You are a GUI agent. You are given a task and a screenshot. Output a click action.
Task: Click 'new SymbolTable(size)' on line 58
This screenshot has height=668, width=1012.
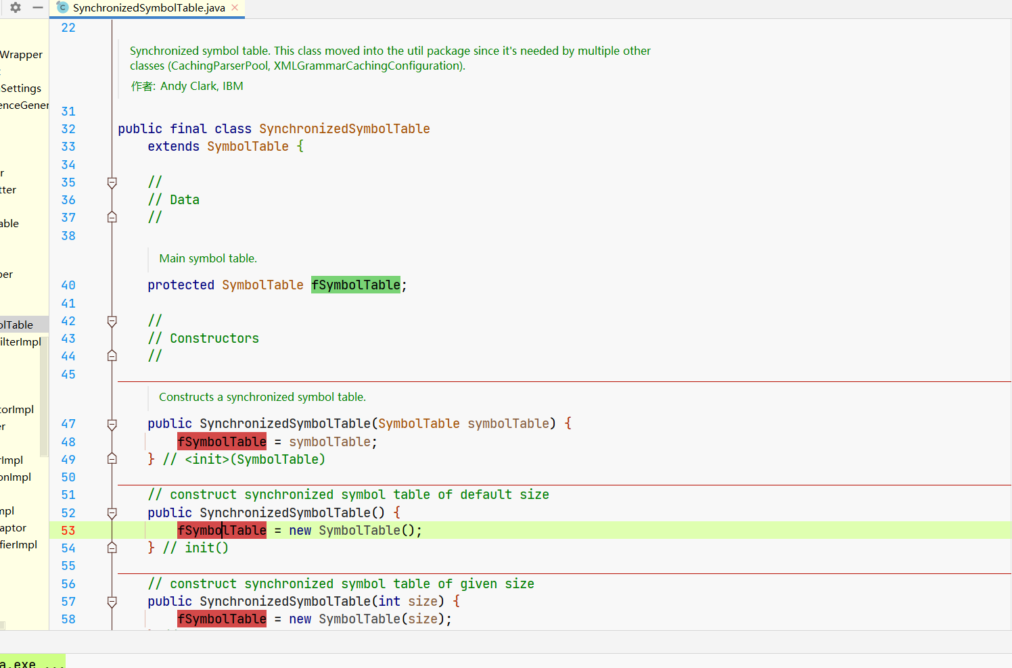click(x=367, y=619)
